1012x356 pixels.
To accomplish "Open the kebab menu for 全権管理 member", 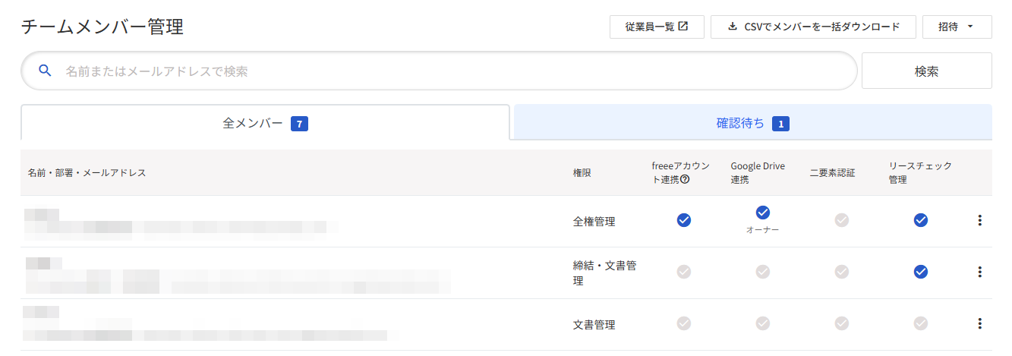I will (979, 220).
